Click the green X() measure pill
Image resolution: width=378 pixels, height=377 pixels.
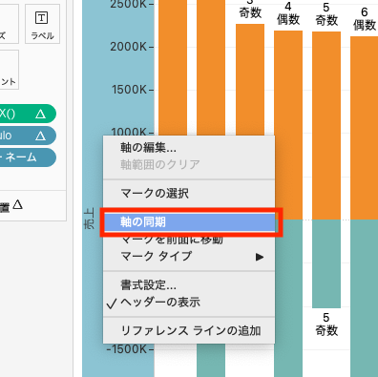click(x=27, y=114)
